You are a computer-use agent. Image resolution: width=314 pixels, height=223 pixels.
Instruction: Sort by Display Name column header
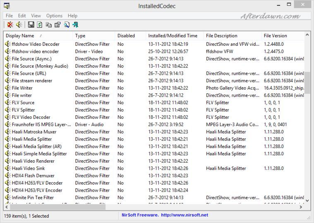[x=20, y=36]
